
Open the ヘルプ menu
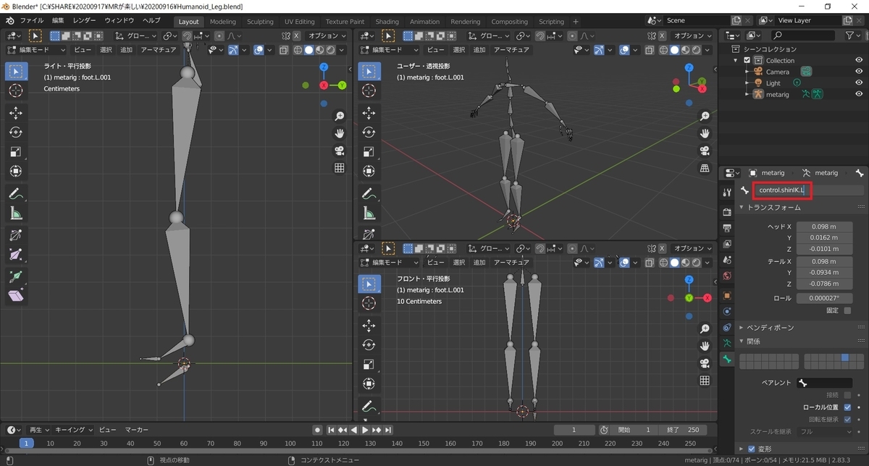[x=151, y=20]
